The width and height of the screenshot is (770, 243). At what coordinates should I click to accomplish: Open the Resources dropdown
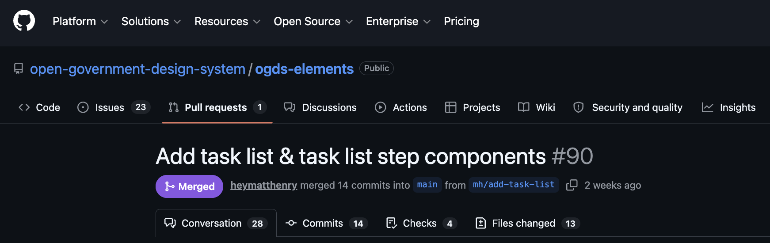click(x=227, y=21)
